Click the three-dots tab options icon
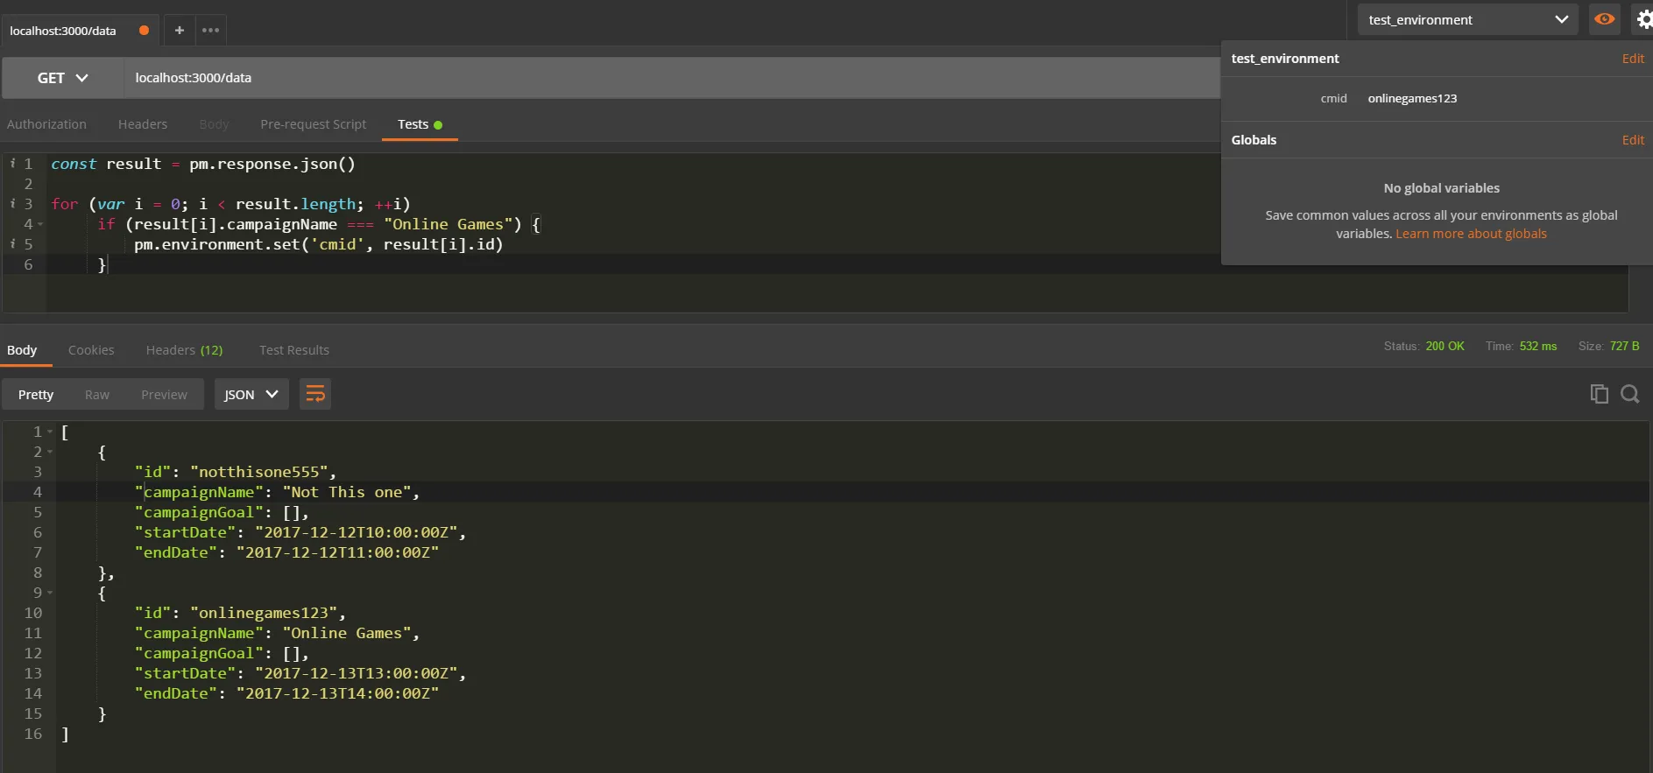Viewport: 1653px width, 773px height. tap(210, 30)
